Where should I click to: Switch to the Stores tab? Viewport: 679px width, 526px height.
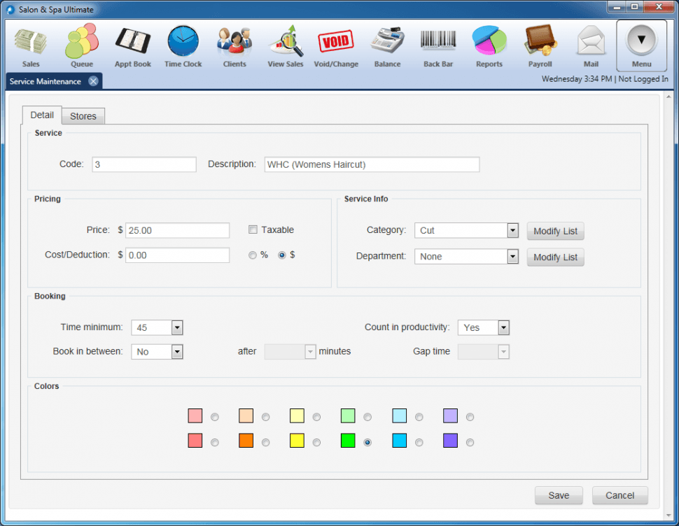[x=83, y=116]
